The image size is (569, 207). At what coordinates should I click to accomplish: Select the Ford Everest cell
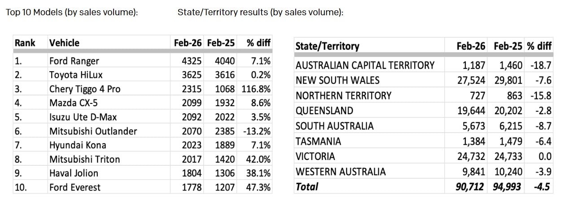pyautogui.click(x=75, y=187)
